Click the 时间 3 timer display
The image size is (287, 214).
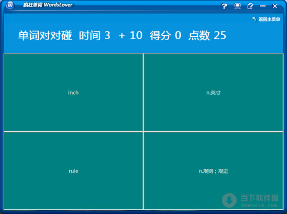94,36
